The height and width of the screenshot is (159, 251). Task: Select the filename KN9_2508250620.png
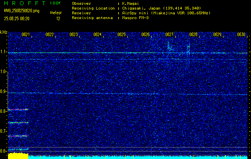click(x=22, y=11)
